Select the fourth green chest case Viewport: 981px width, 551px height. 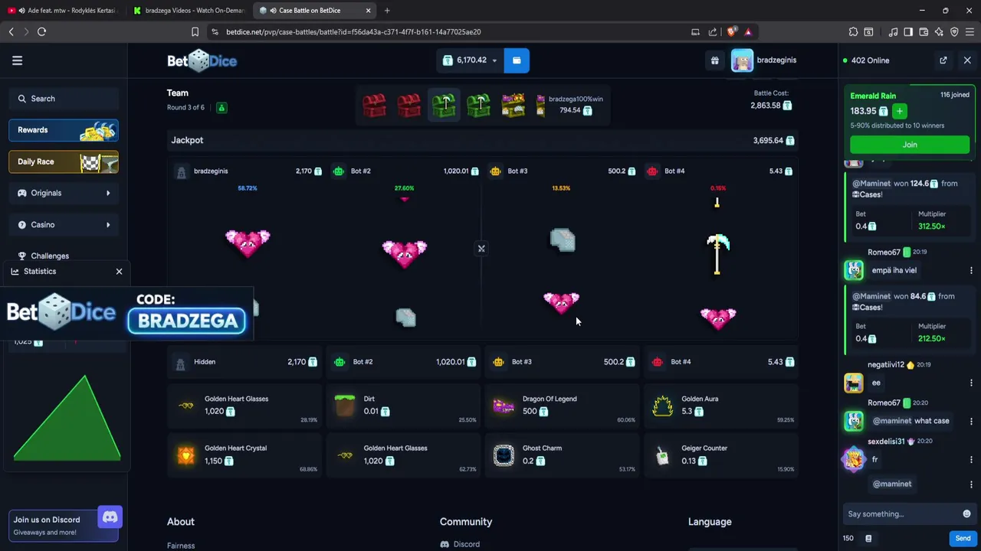click(x=478, y=105)
